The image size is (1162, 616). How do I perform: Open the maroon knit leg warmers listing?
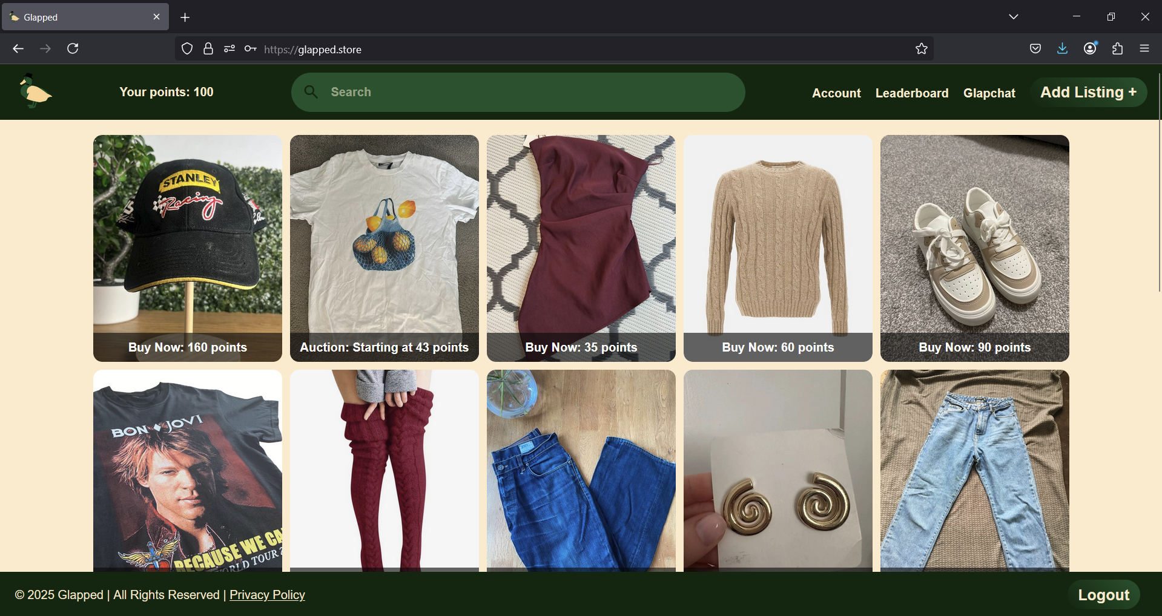385,471
